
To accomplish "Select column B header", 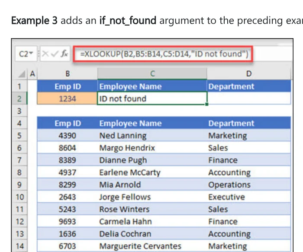I will coord(67,74).
